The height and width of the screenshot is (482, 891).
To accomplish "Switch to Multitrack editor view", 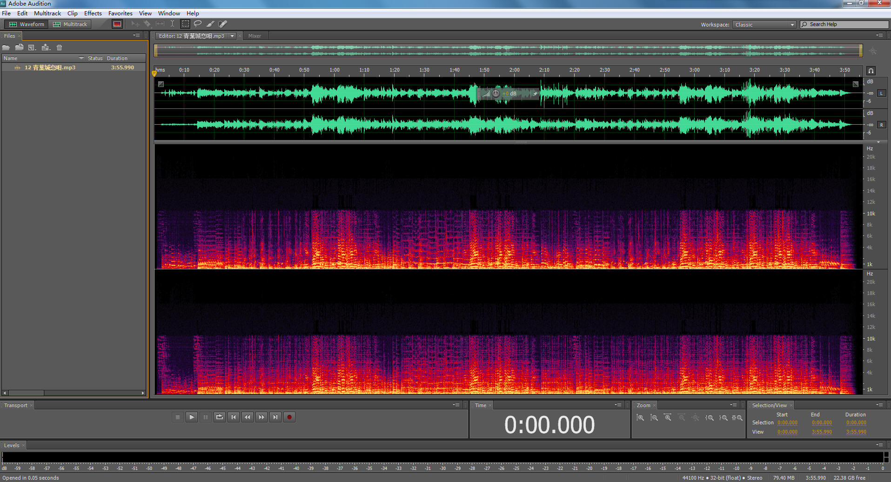I will coord(70,24).
